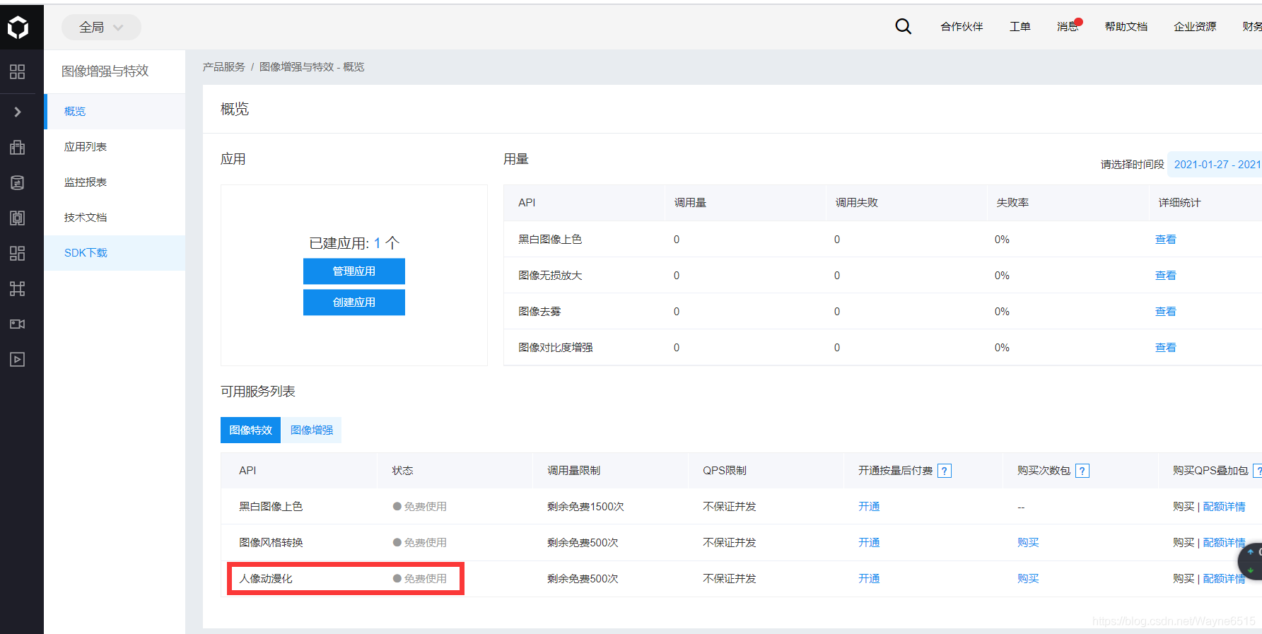Click 剩余免费1500次 quota text
The height and width of the screenshot is (634, 1262).
(585, 507)
